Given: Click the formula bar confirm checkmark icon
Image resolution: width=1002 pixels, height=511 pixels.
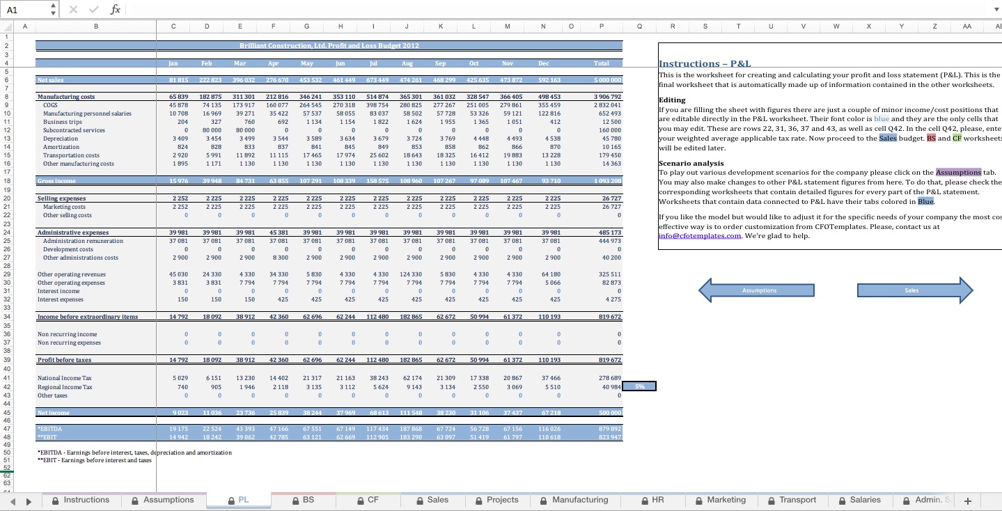Looking at the screenshot, I should 94,9.
